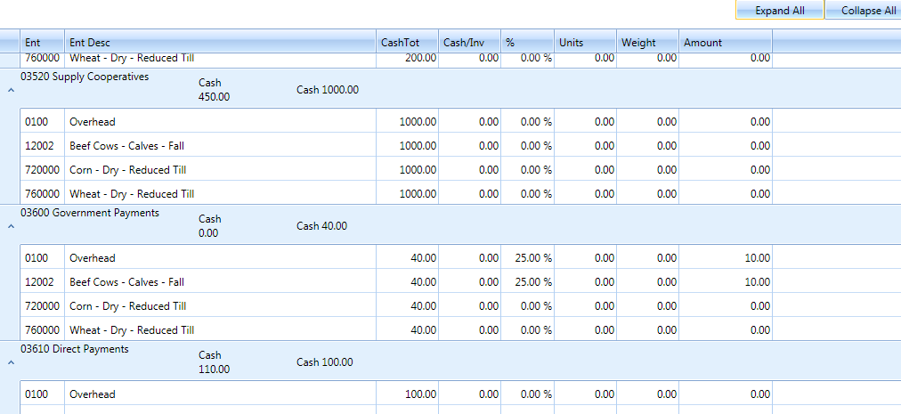
Task: Click Ent code 760000 under Government Payments
Action: point(43,329)
